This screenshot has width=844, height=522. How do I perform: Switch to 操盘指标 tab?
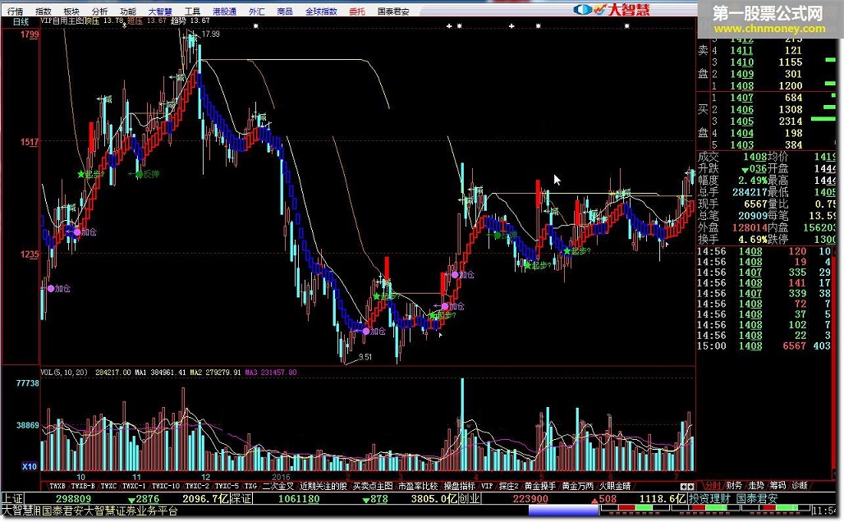[459, 486]
